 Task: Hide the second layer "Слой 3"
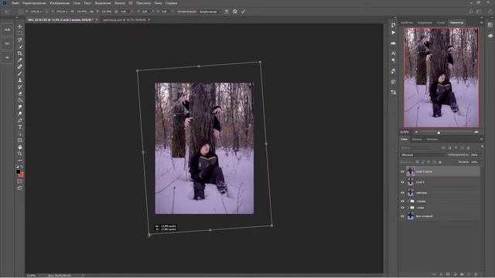coord(402,182)
